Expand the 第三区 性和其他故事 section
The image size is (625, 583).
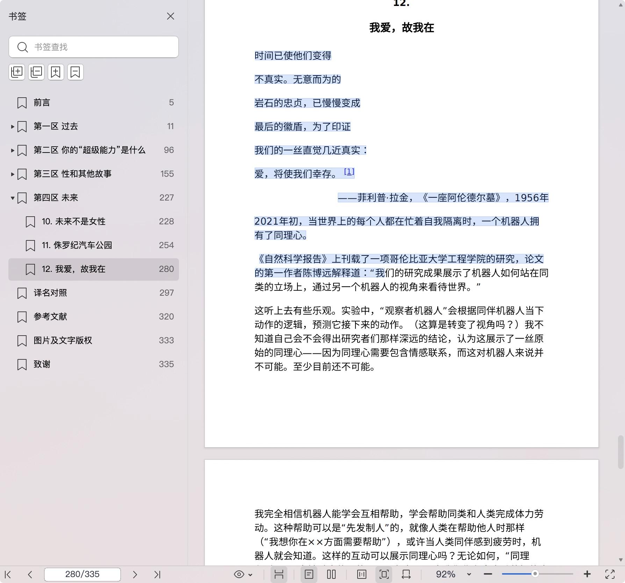tap(13, 174)
